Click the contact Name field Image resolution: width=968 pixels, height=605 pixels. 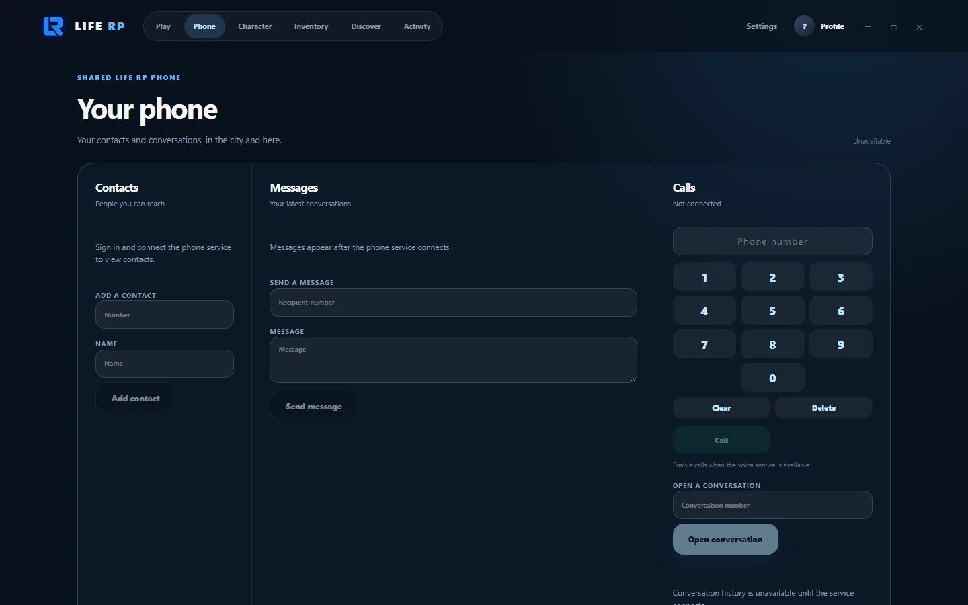click(165, 364)
